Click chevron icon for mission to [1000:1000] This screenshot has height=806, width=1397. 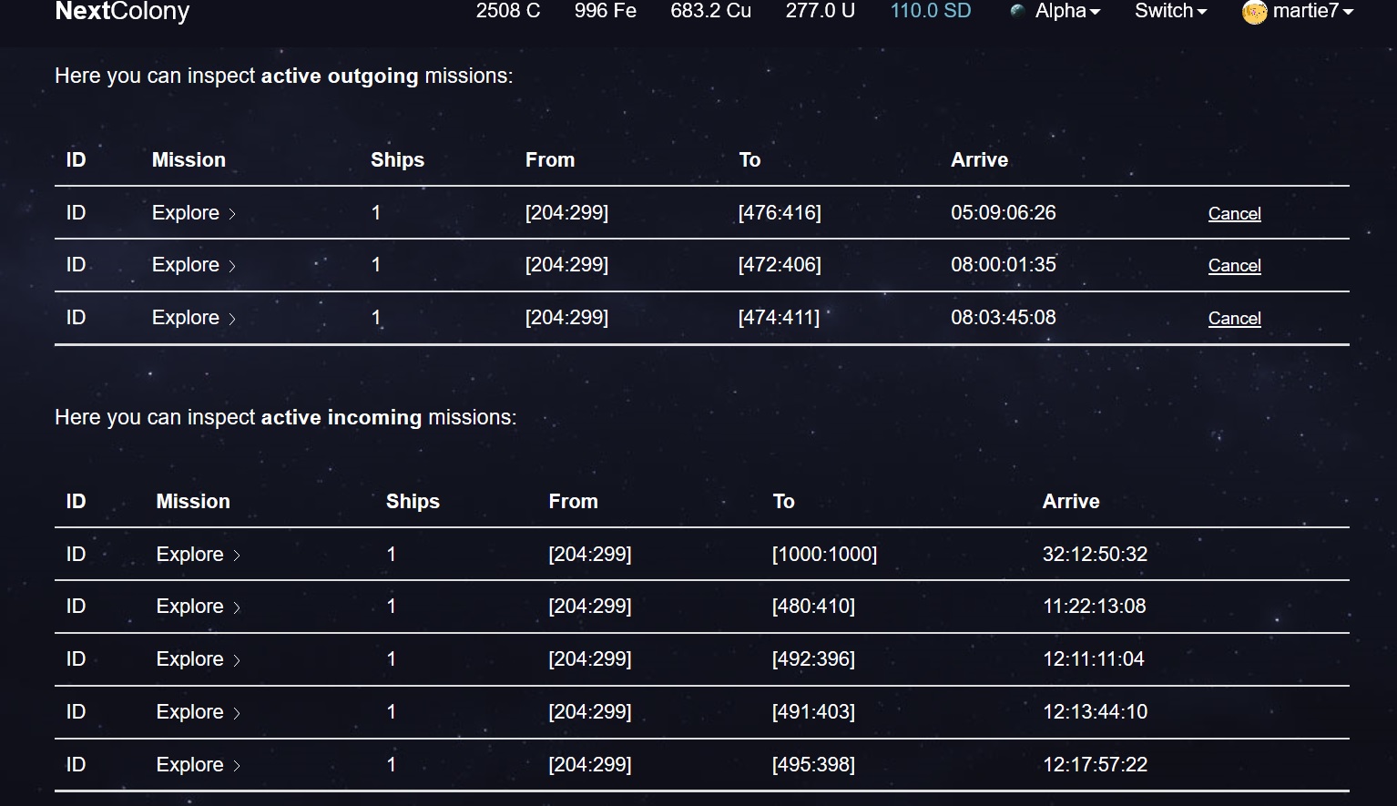237,556
